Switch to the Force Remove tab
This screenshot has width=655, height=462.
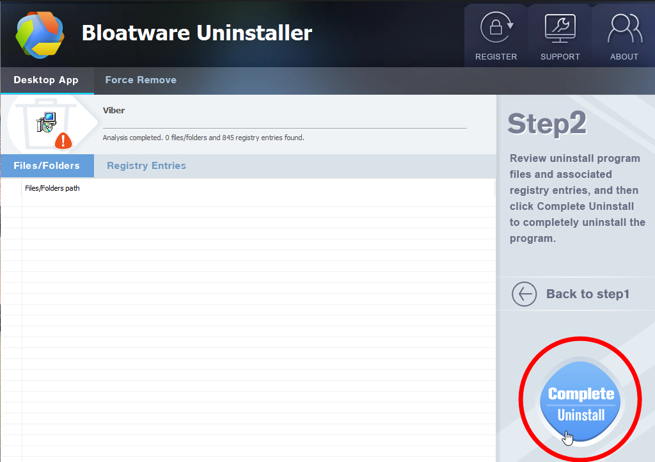click(141, 80)
